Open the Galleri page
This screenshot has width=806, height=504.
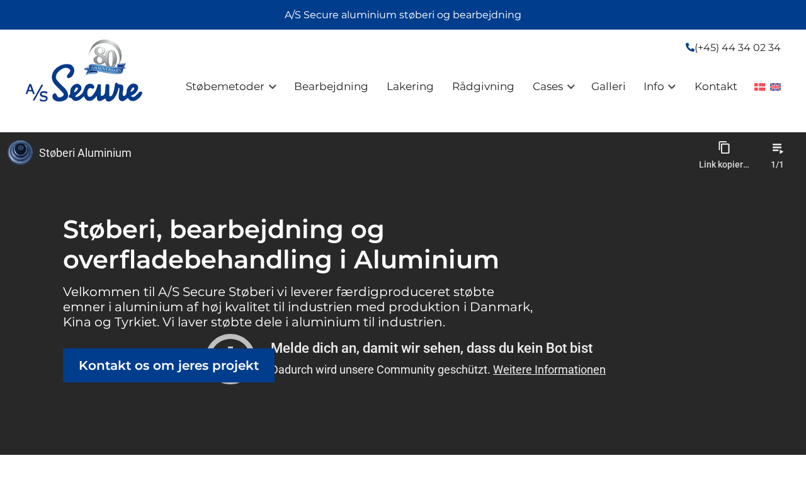click(x=608, y=86)
